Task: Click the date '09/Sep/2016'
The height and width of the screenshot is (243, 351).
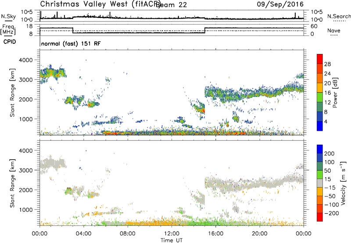Action: (x=280, y=4)
